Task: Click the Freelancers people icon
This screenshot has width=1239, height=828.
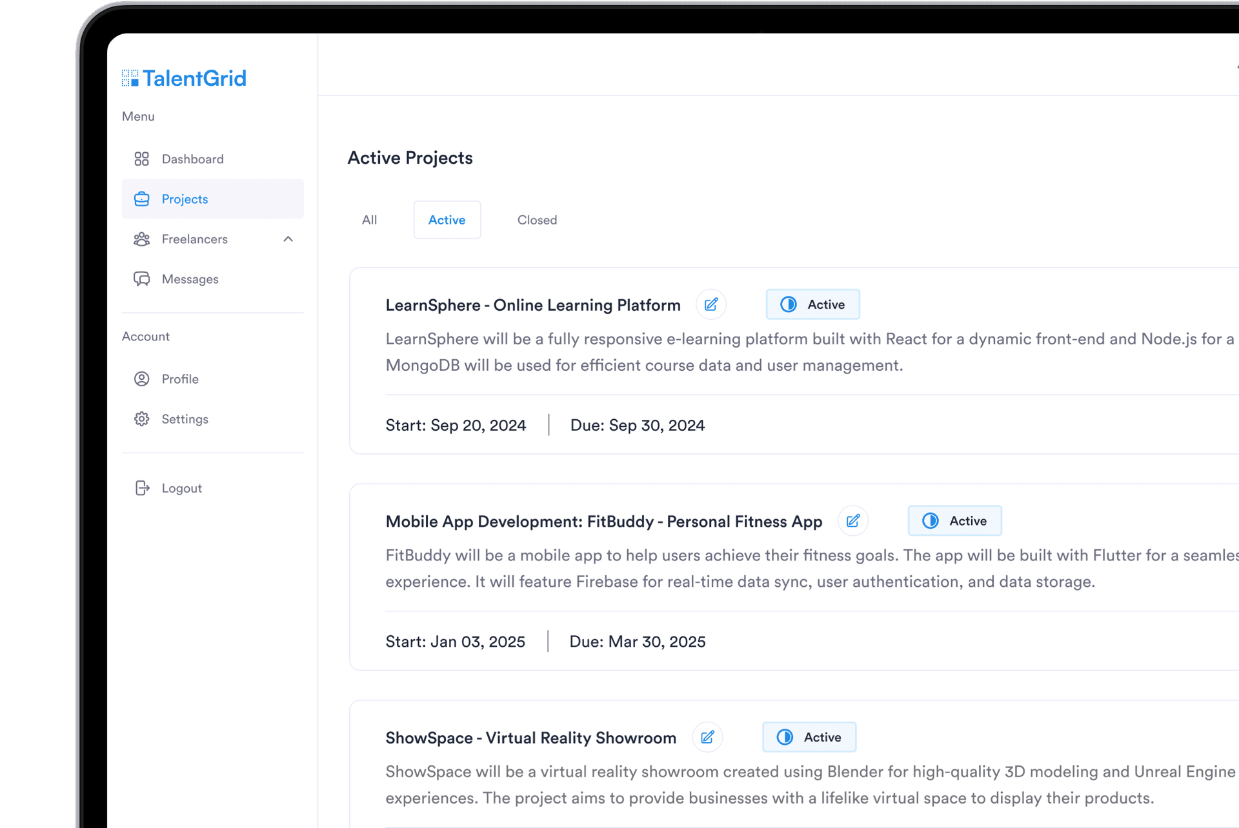Action: coord(141,239)
